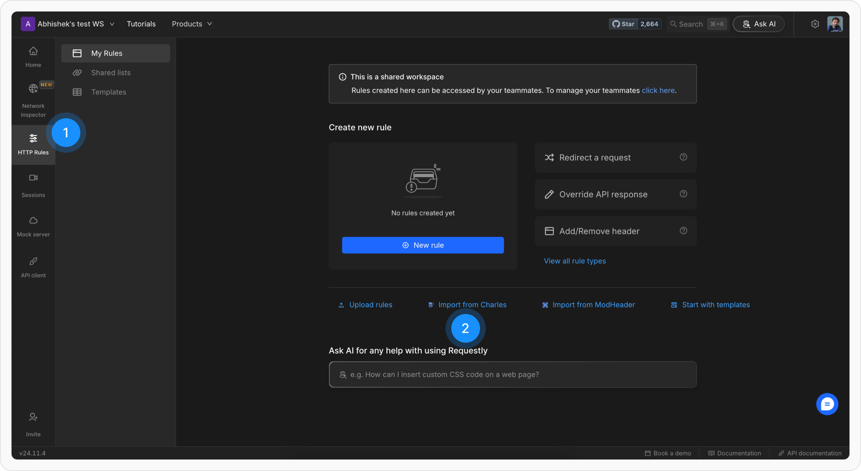Click help icon beside Override API response
Image resolution: width=861 pixels, height=471 pixels.
tap(683, 194)
